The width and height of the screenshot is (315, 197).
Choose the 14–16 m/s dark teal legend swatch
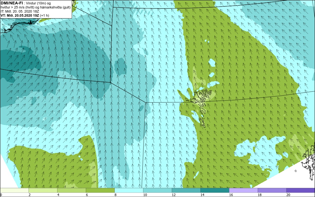pos(215,190)
